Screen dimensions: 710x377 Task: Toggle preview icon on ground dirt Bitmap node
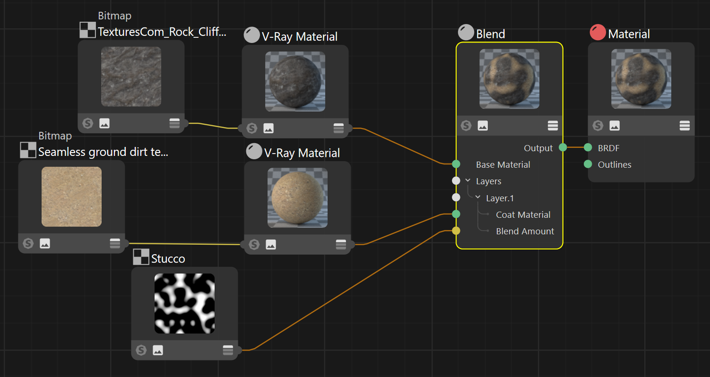click(45, 243)
